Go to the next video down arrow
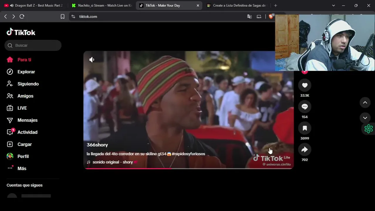375x211 pixels. click(365, 118)
